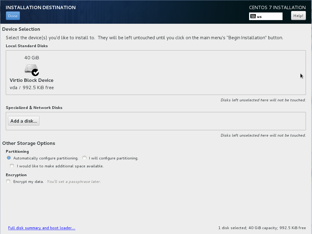Screen dimensions: 312x234
Task: Open the Help! documentation
Action: (298, 16)
